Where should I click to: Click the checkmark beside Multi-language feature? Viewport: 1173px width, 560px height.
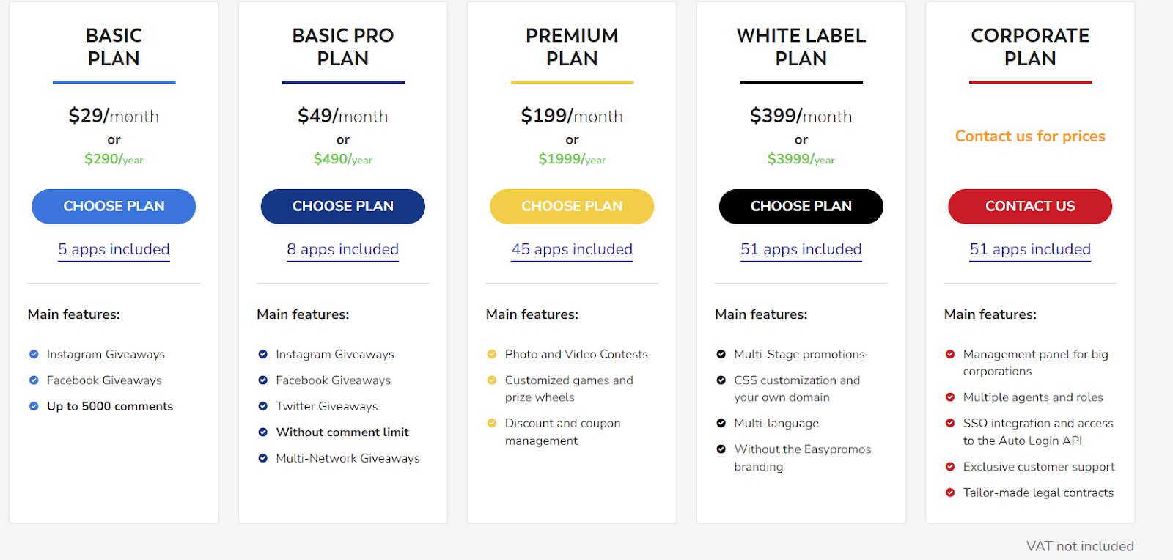(x=721, y=423)
